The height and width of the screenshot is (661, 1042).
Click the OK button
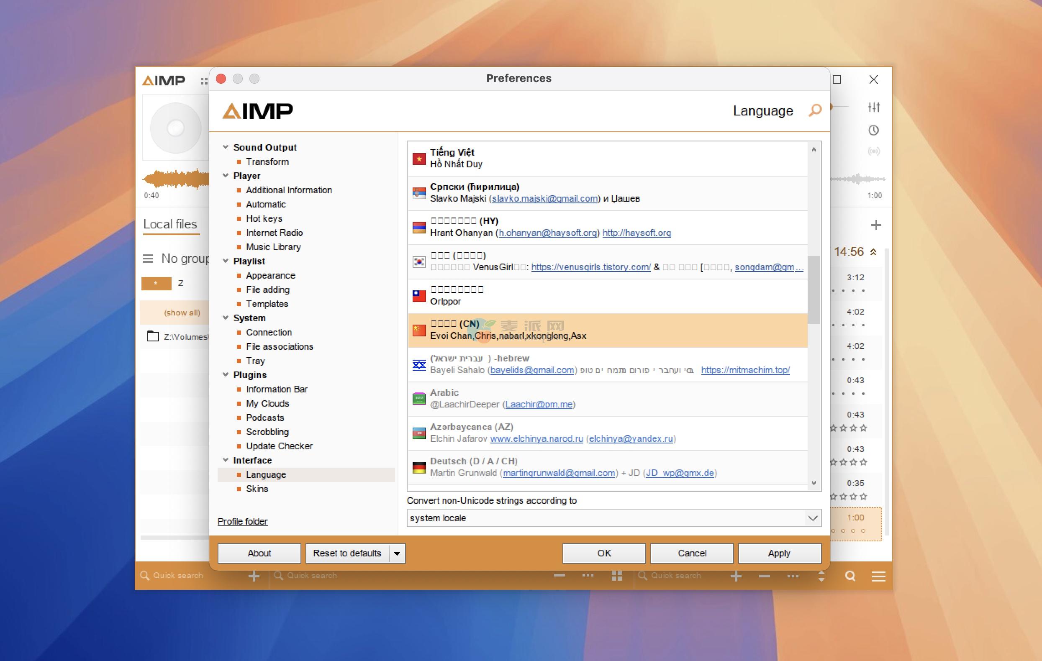pos(604,553)
